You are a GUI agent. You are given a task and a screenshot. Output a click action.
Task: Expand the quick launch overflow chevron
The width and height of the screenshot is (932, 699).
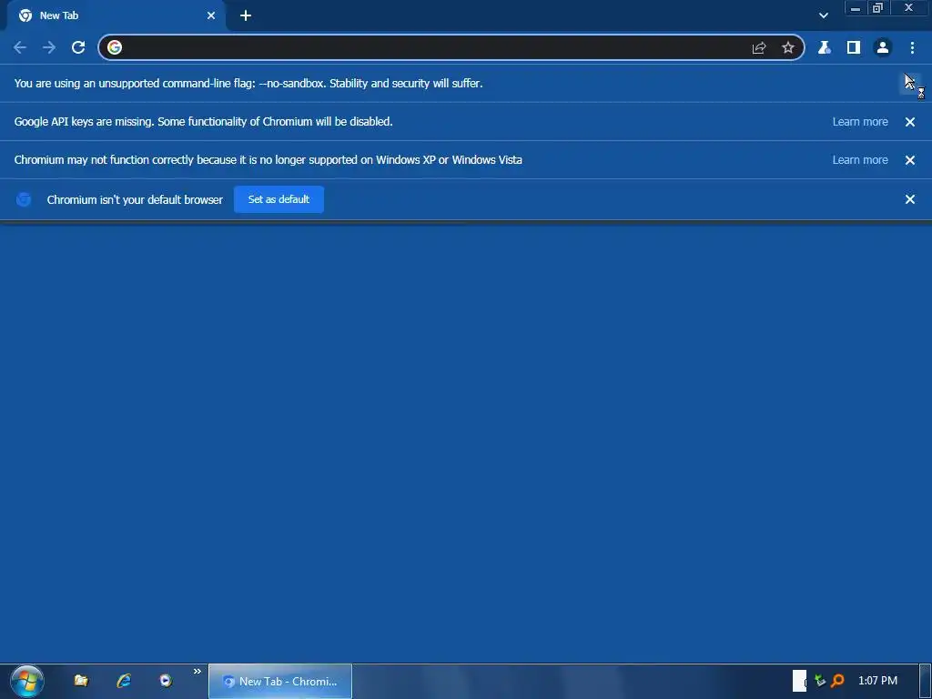(198, 672)
